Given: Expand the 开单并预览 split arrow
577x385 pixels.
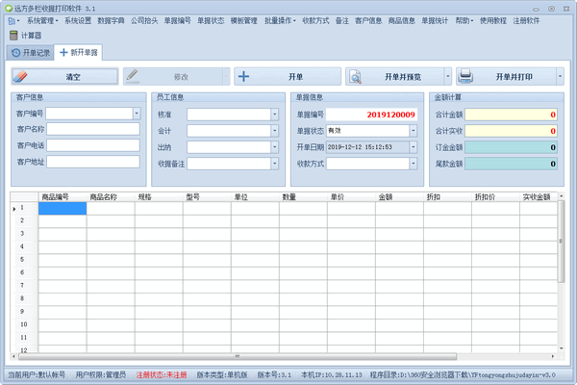Looking at the screenshot, I should click(x=448, y=76).
